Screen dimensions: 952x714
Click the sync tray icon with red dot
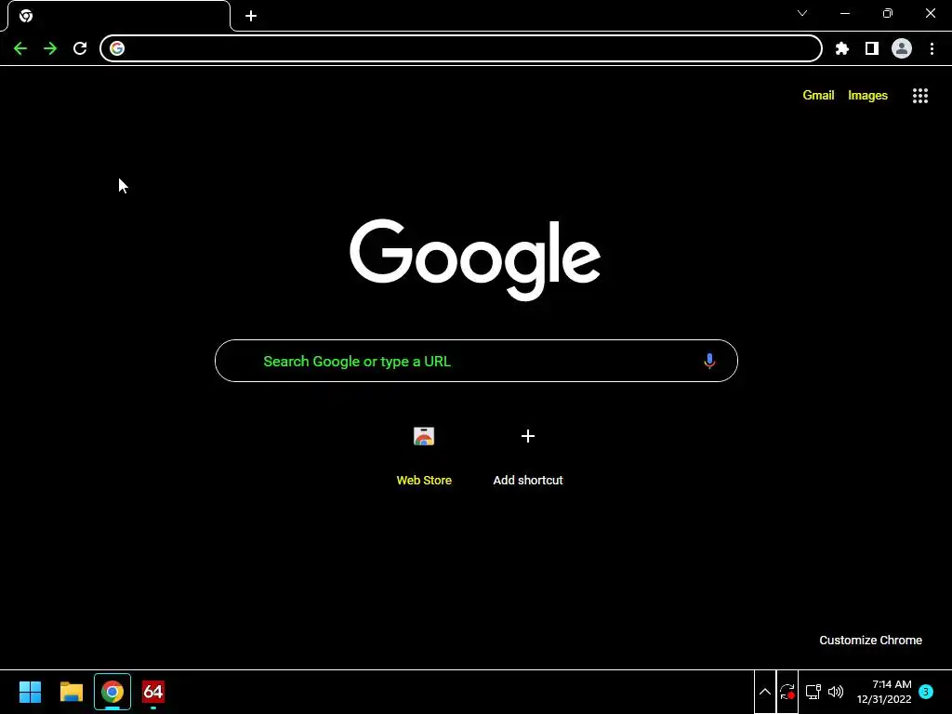pyautogui.click(x=787, y=692)
